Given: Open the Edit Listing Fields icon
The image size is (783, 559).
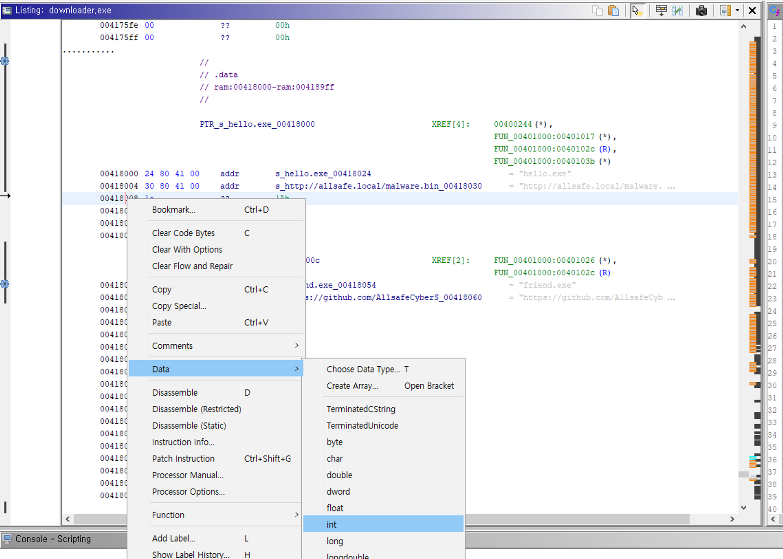Looking at the screenshot, I should pyautogui.click(x=661, y=10).
